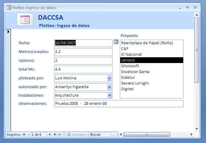
Task: Select Excelsior Gama in the project list
Action: [152, 71]
